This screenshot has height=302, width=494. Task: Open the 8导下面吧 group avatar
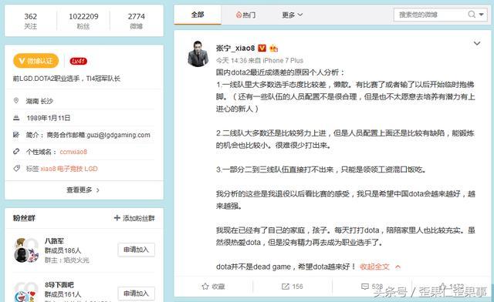pos(26,292)
